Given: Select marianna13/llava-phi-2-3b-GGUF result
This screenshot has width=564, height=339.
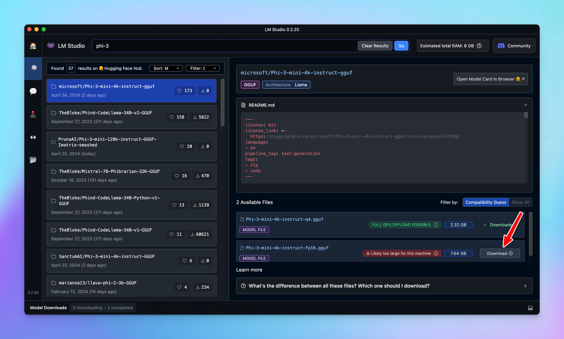Looking at the screenshot, I should point(131,286).
